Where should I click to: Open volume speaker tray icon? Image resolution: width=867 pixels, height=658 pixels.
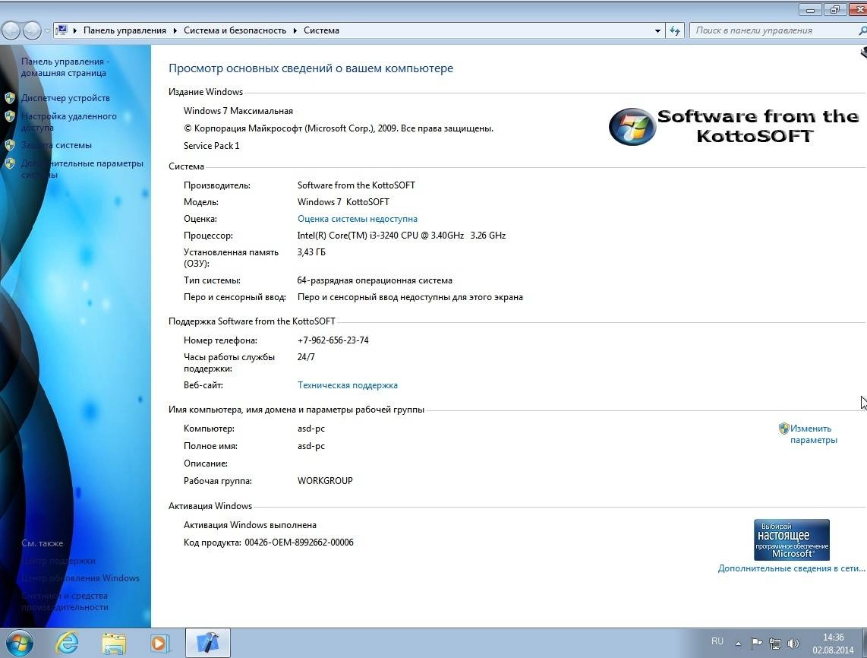pos(793,643)
